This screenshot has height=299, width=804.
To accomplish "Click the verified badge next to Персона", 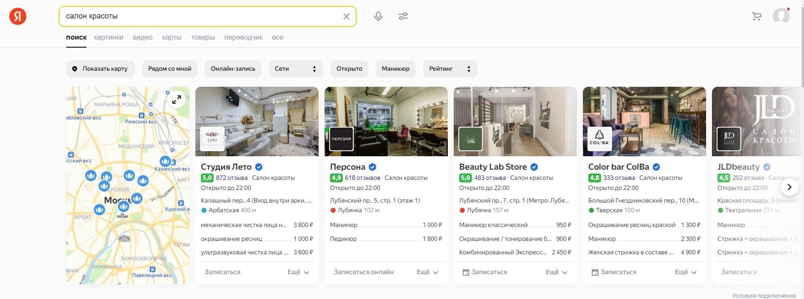I will click(x=372, y=167).
